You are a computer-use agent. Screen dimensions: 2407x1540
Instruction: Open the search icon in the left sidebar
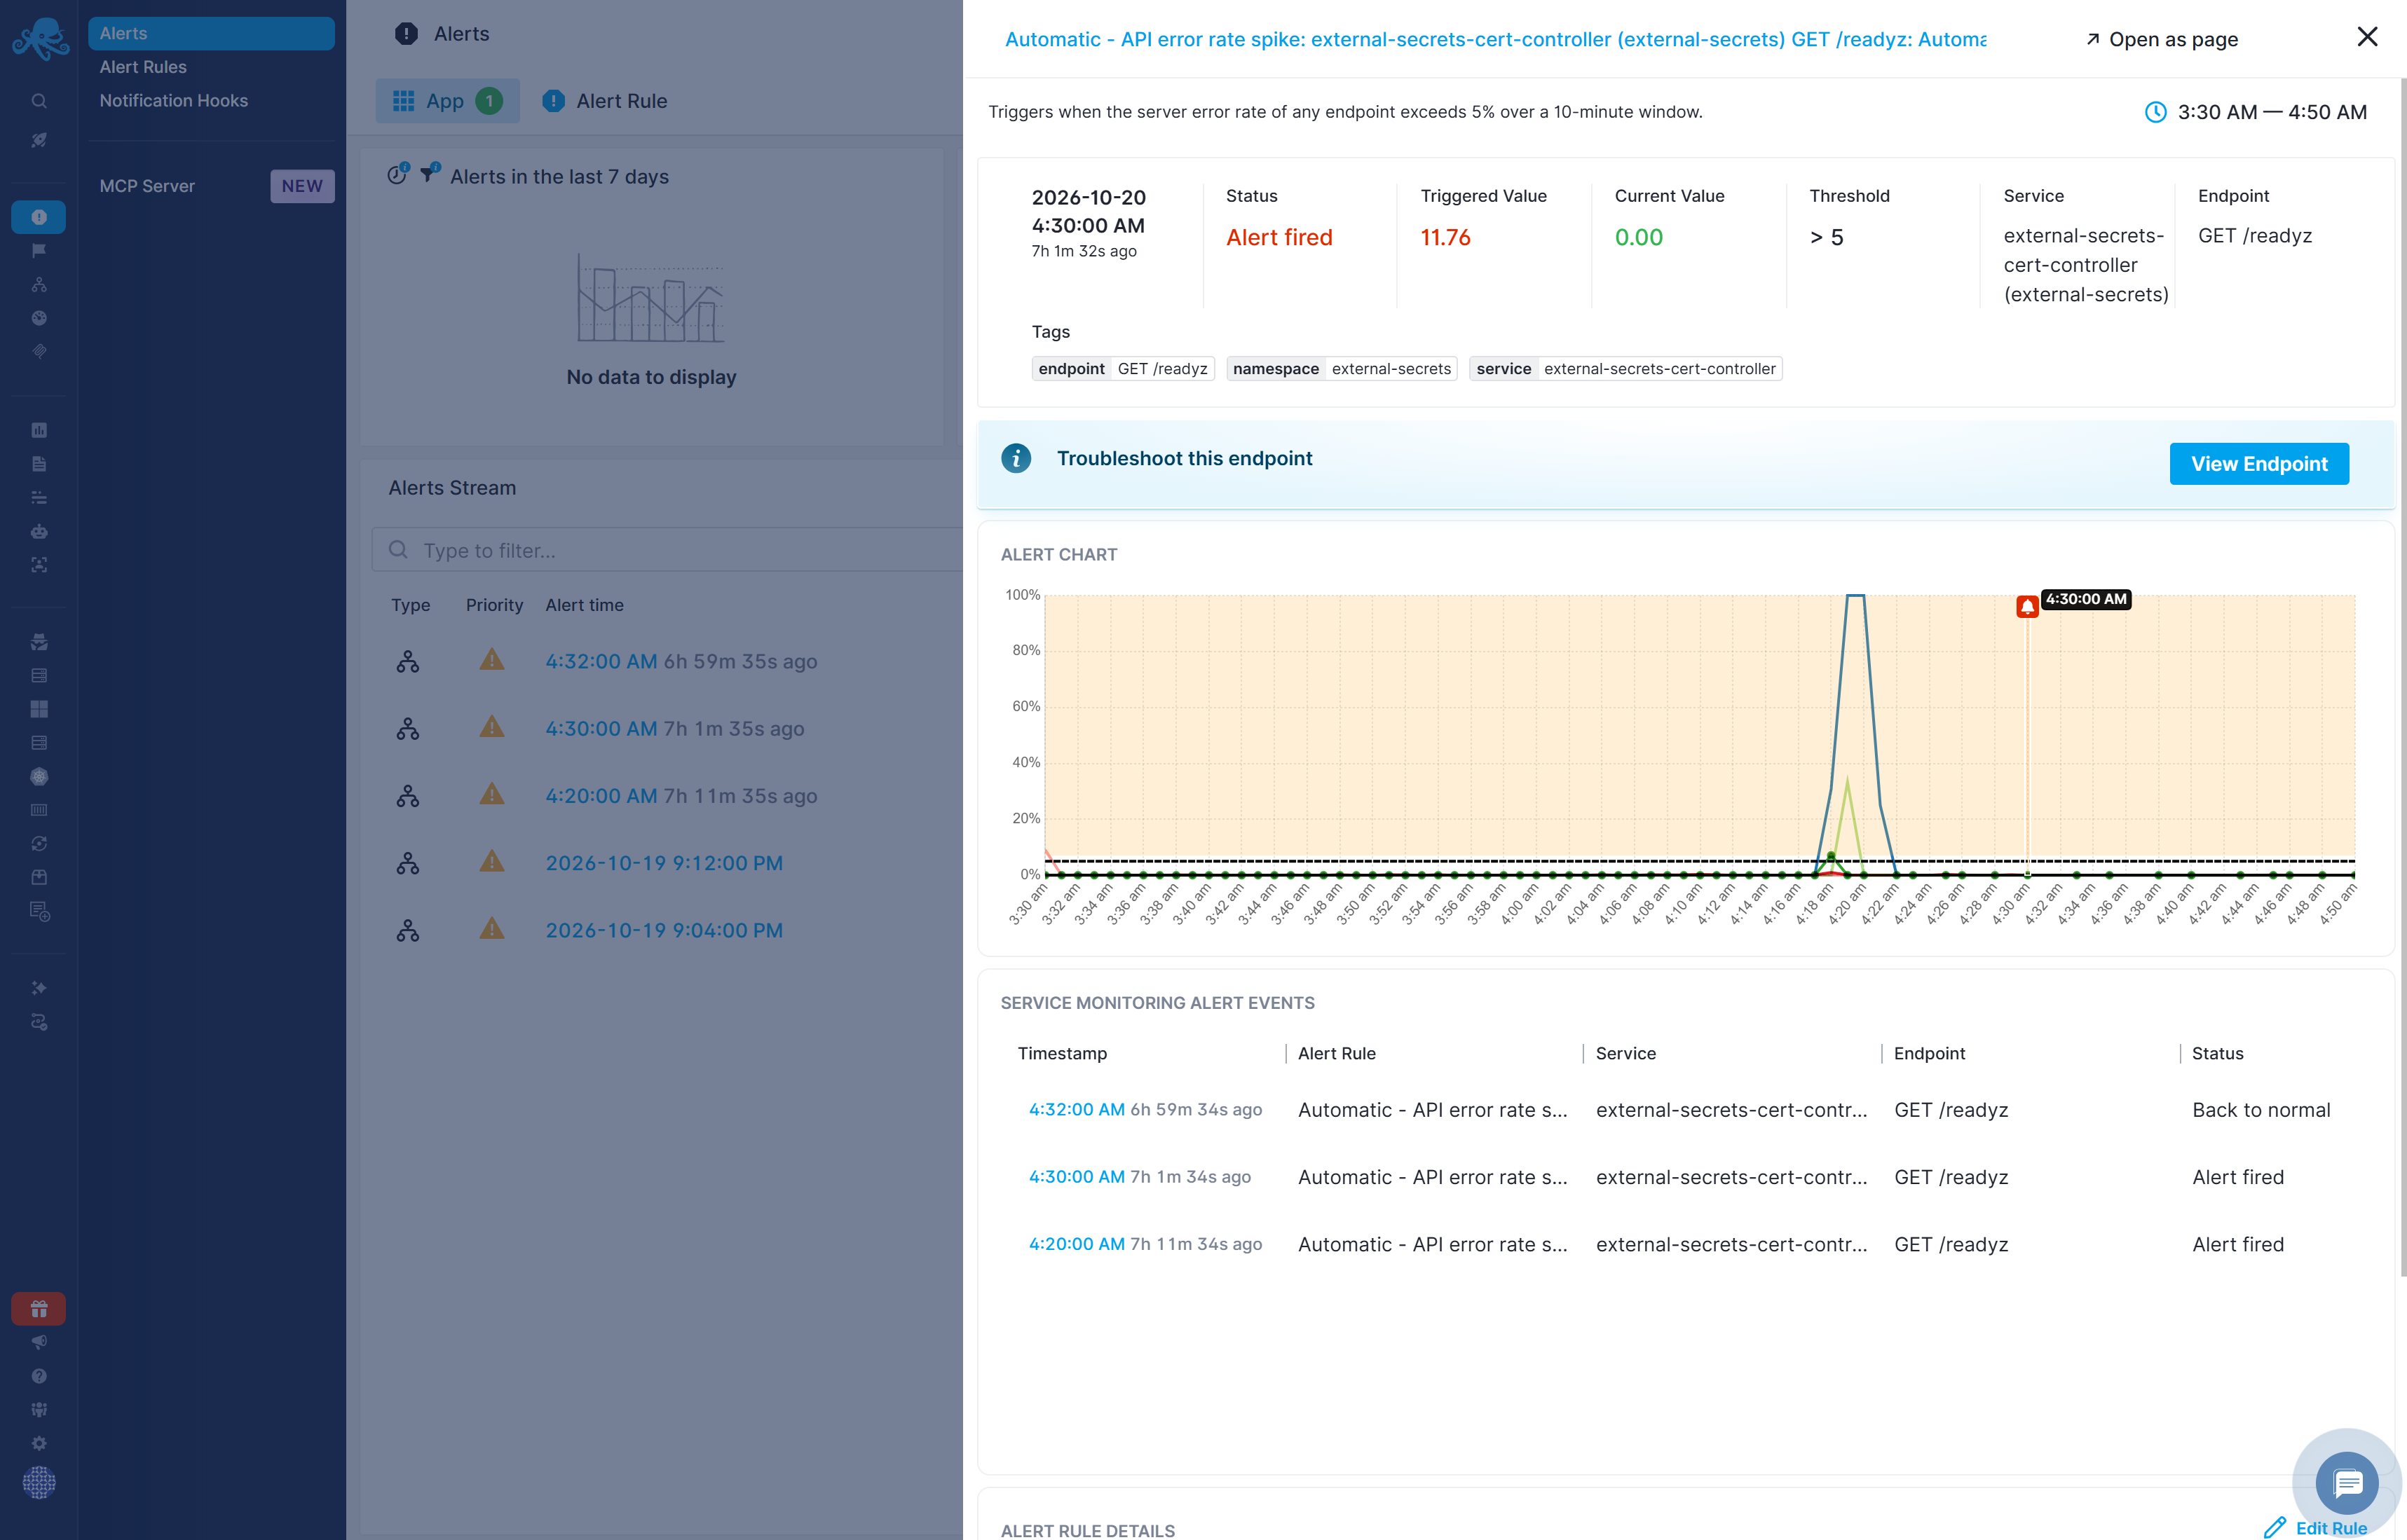[39, 101]
